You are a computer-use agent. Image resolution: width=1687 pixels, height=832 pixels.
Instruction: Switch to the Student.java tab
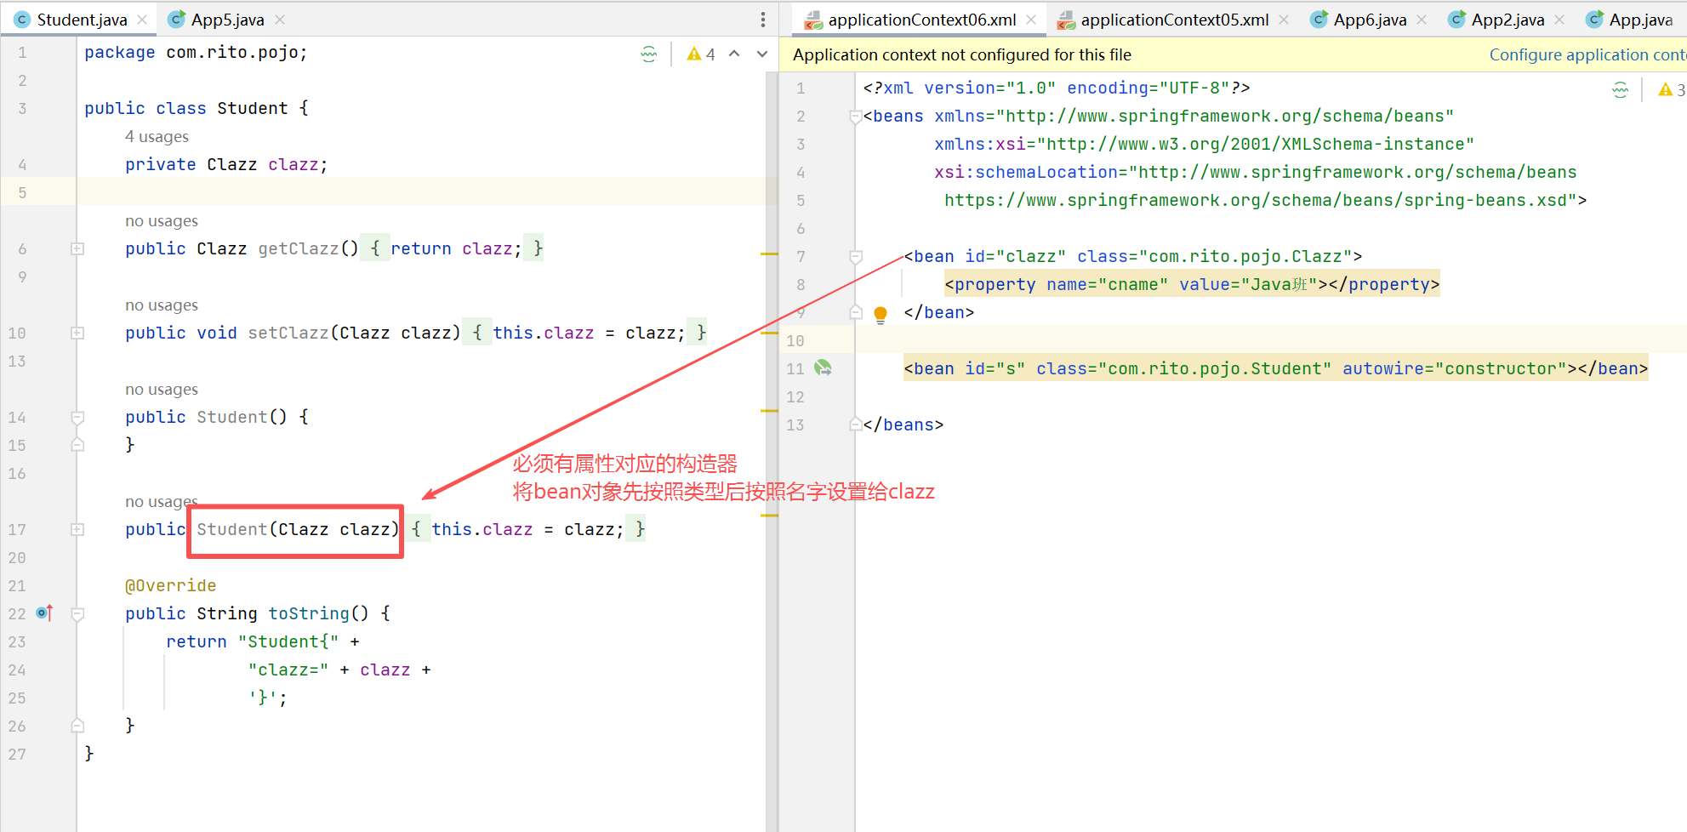click(82, 20)
